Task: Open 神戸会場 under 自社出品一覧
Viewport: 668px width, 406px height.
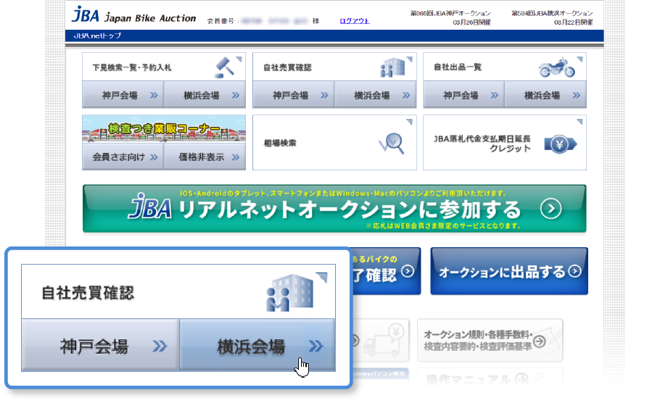Action: (x=463, y=95)
